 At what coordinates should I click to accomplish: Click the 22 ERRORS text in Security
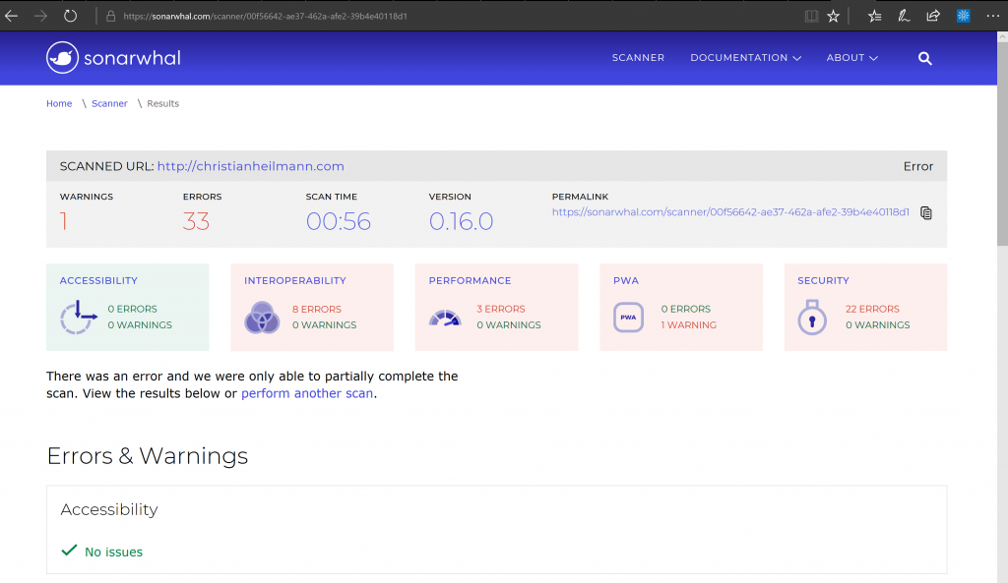point(872,309)
